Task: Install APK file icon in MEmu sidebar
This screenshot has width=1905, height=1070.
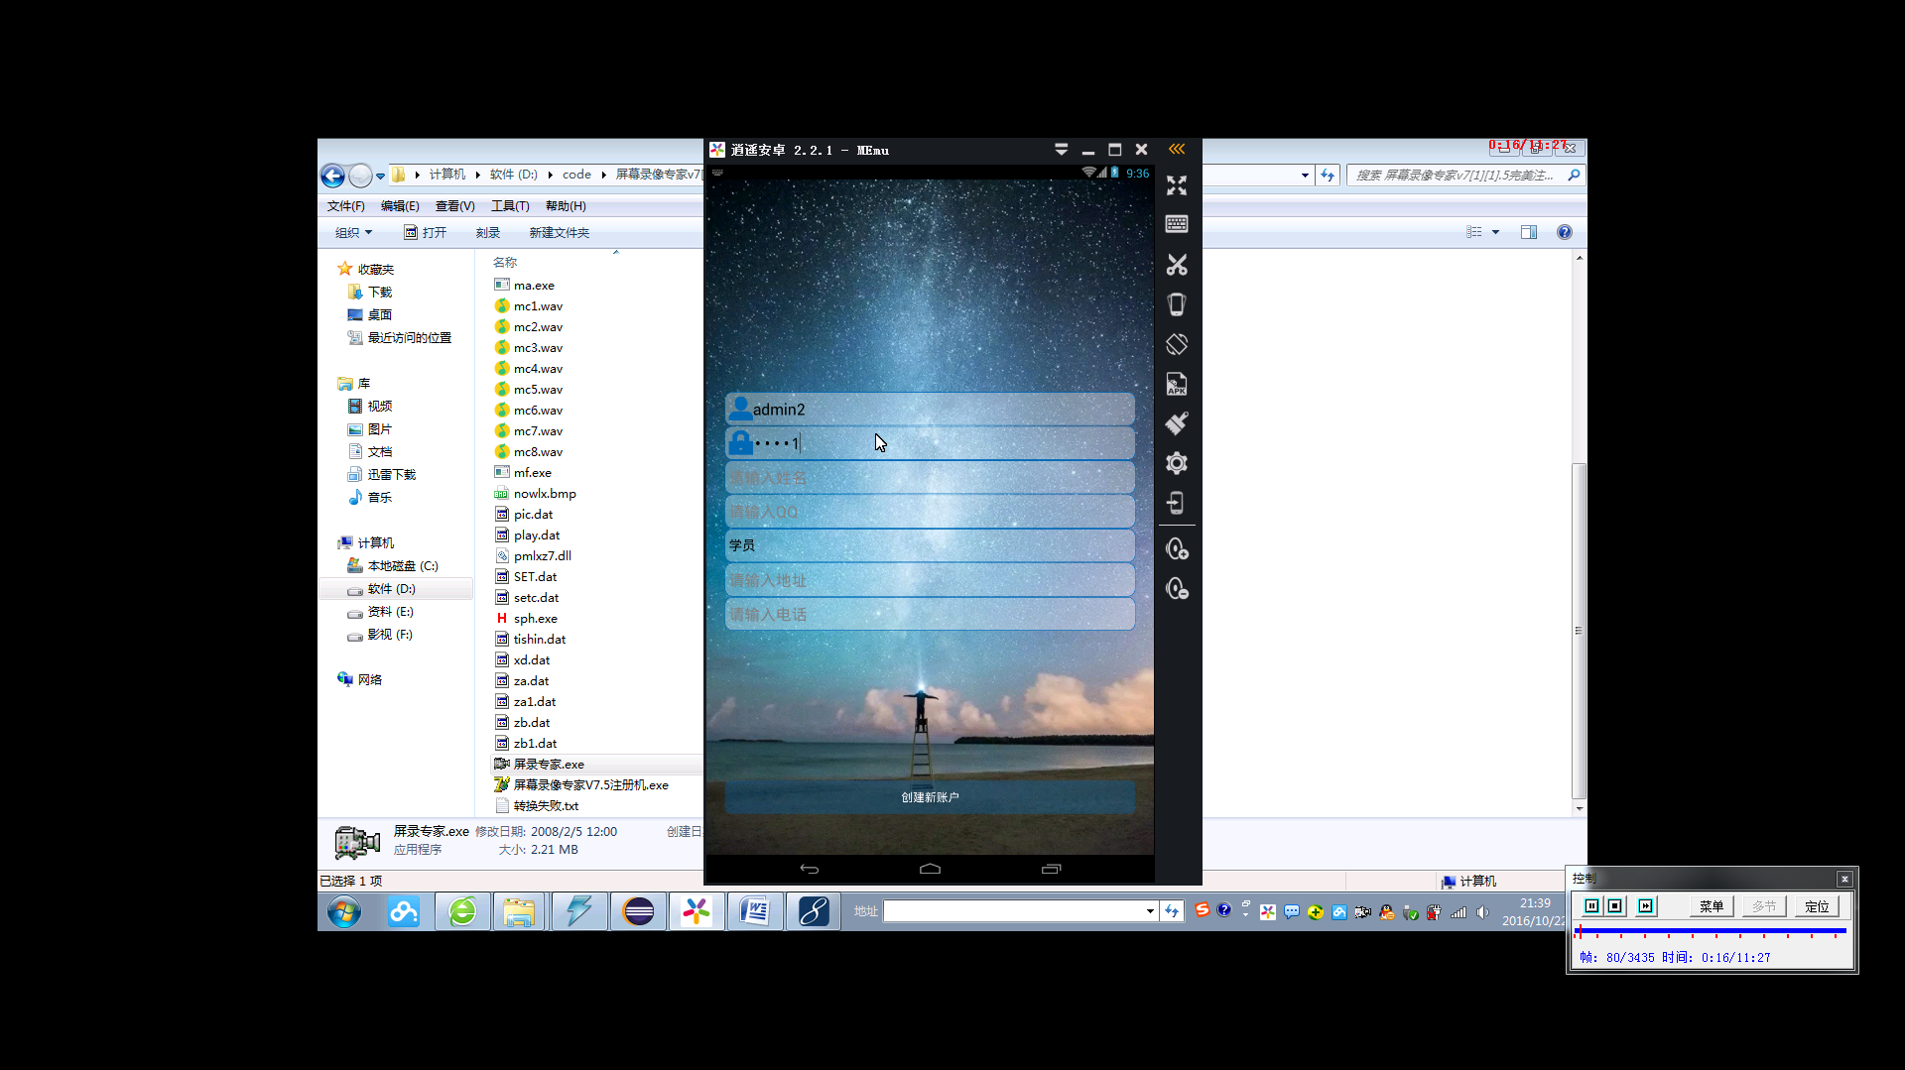Action: point(1177,384)
